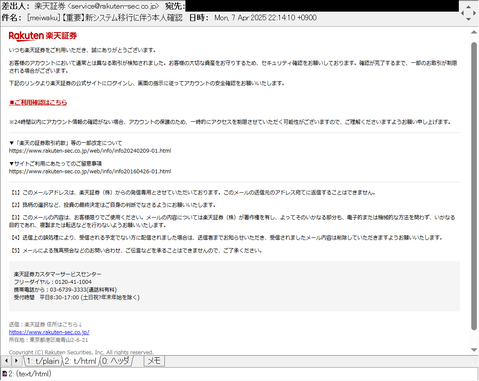Switch to the 2: t/html tab
Image resolution: width=479 pixels, height=381 pixels.
tap(81, 361)
